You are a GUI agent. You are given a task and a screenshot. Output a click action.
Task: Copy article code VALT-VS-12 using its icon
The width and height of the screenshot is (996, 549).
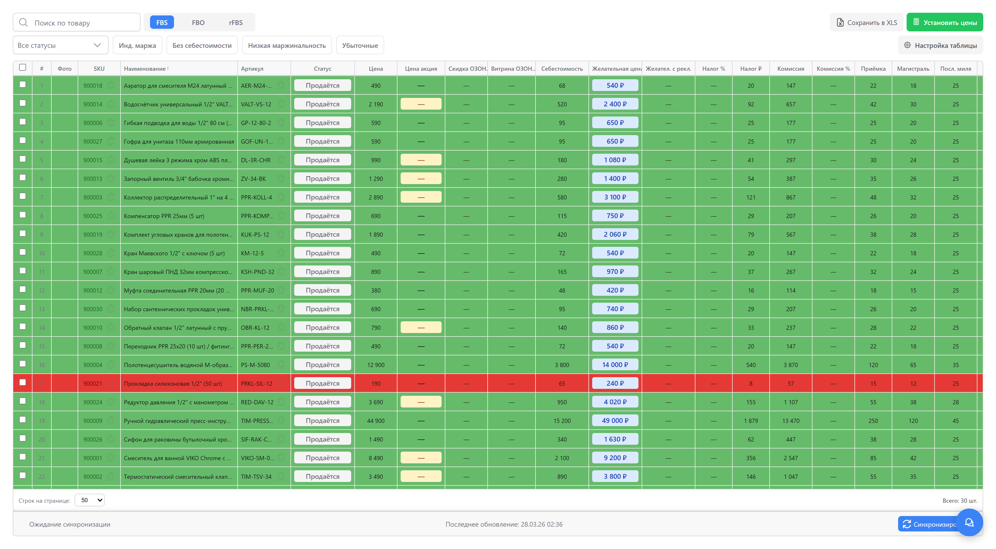click(x=281, y=104)
